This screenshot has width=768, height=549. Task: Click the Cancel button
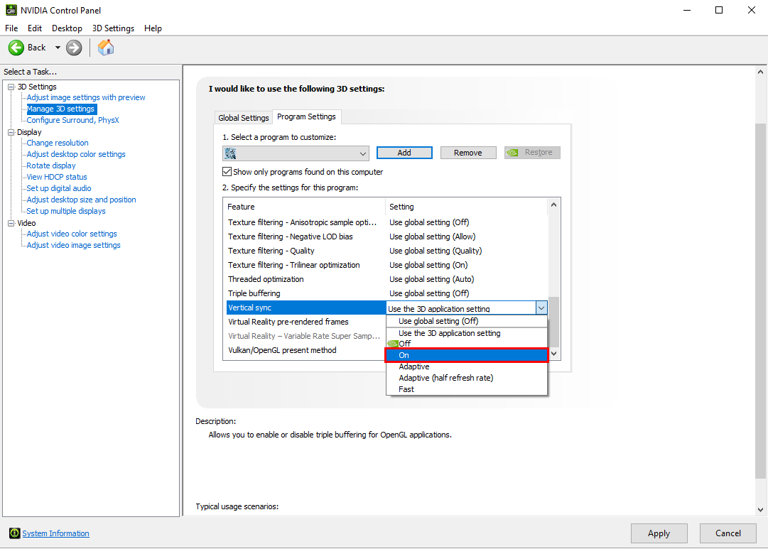tap(728, 533)
